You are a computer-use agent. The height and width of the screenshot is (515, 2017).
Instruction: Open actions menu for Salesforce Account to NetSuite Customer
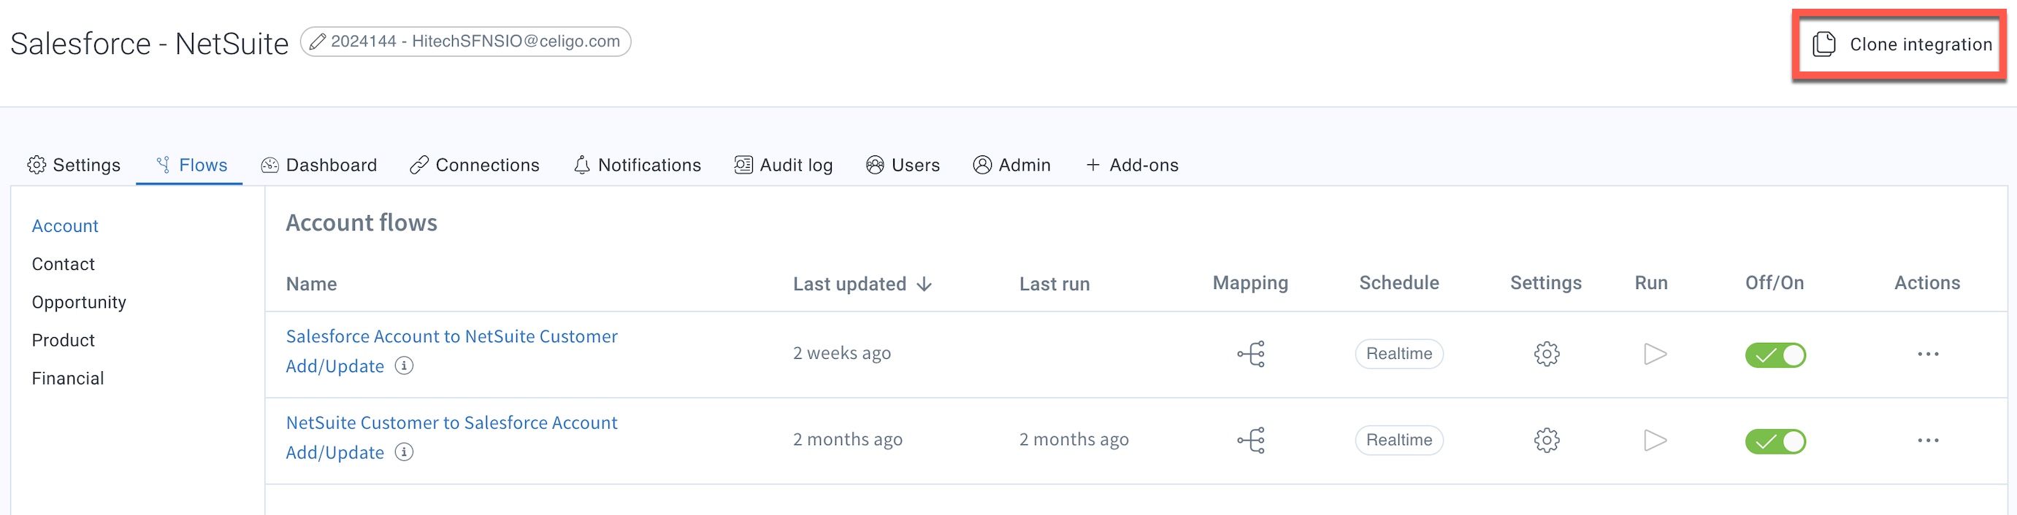(1928, 354)
